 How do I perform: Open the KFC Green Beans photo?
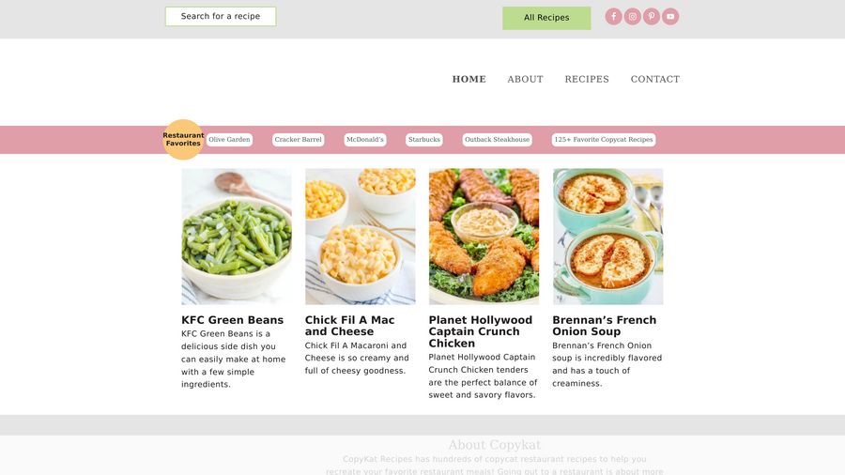pos(237,237)
